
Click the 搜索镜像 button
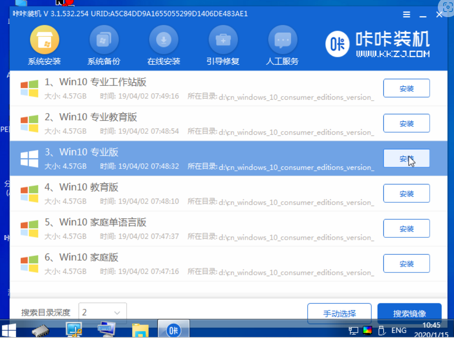tap(409, 314)
